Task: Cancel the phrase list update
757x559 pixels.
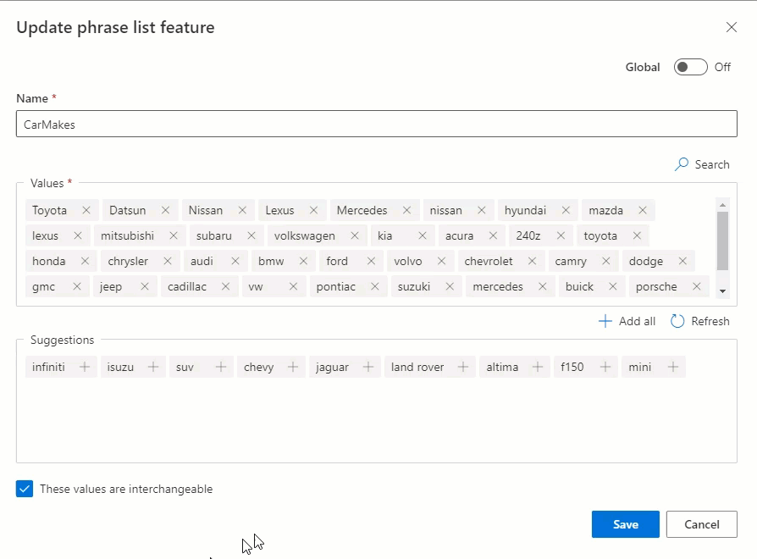Action: point(701,524)
